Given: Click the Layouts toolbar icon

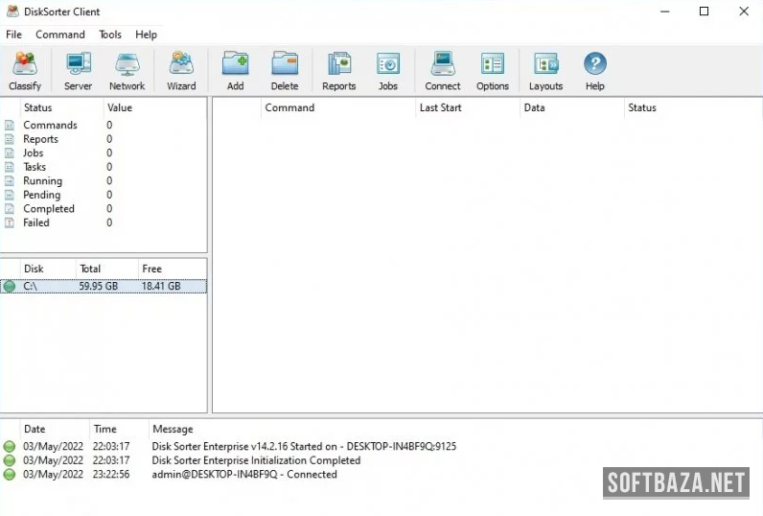Looking at the screenshot, I should click(x=546, y=71).
